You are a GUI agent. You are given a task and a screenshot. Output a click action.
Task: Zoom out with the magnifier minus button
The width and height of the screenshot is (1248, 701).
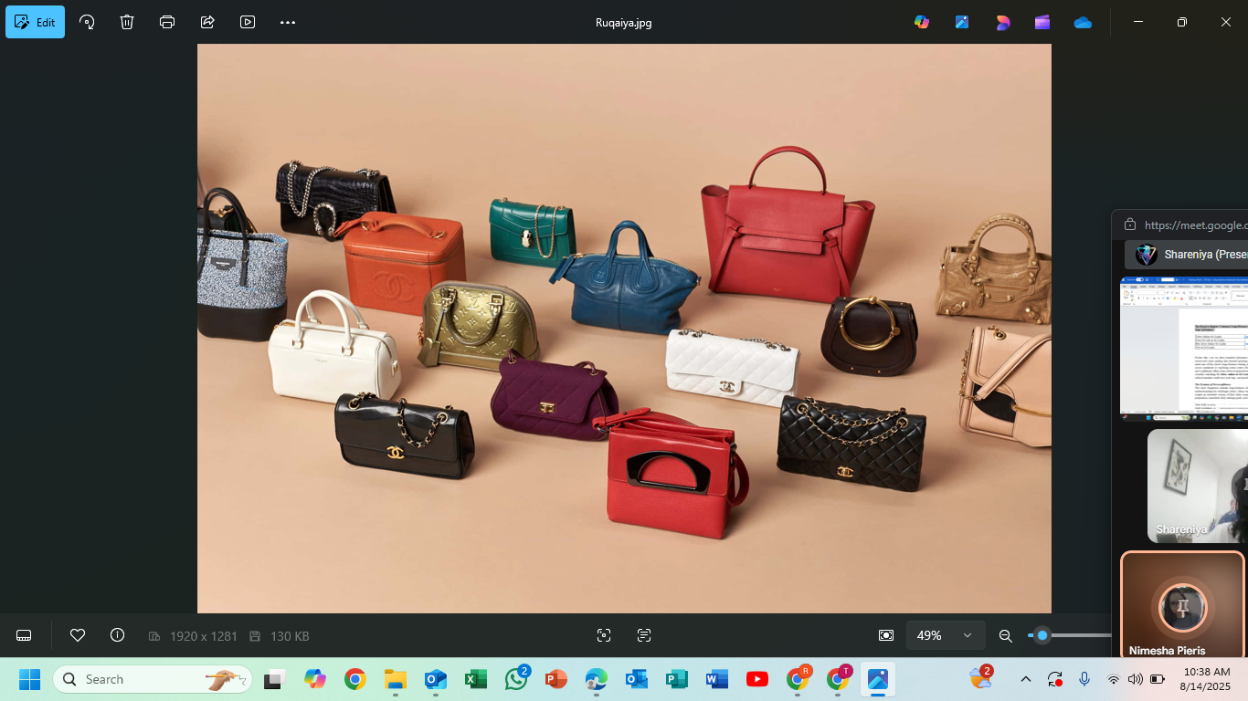1006,635
